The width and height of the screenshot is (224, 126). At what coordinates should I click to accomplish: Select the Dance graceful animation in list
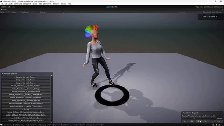(x=26, y=94)
